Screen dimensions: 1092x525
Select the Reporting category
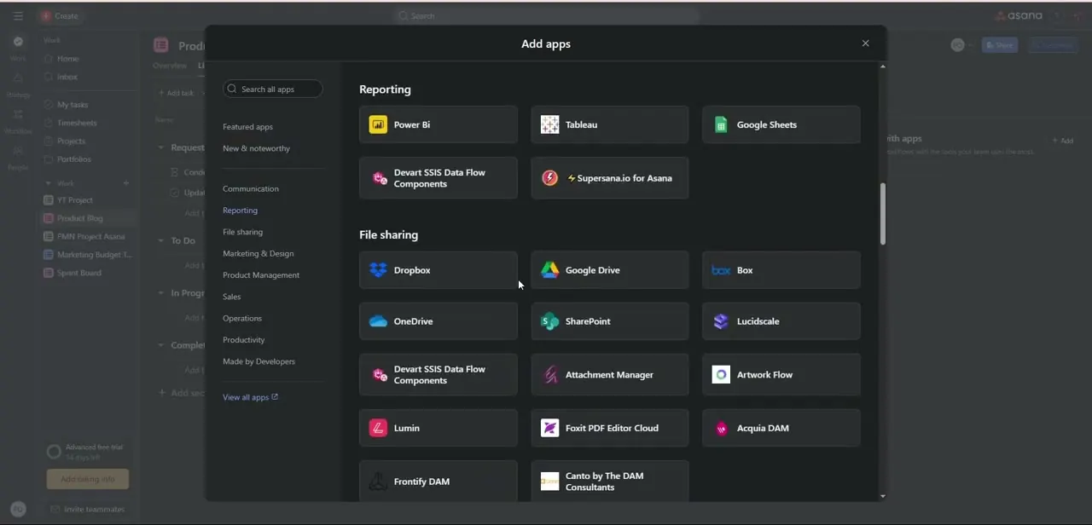point(240,211)
